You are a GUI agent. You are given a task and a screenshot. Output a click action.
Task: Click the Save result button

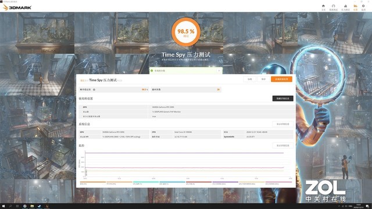point(263,79)
